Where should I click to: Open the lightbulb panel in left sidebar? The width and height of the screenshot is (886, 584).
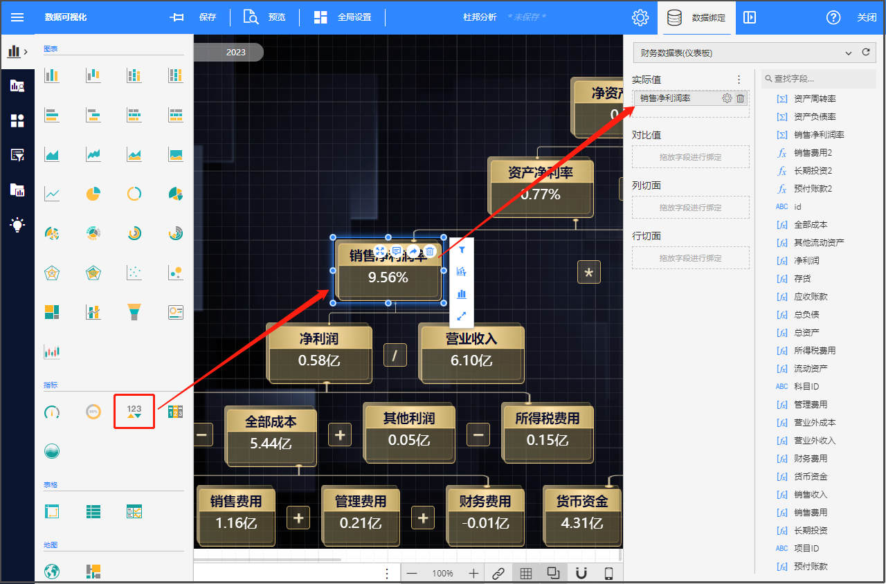(x=17, y=224)
